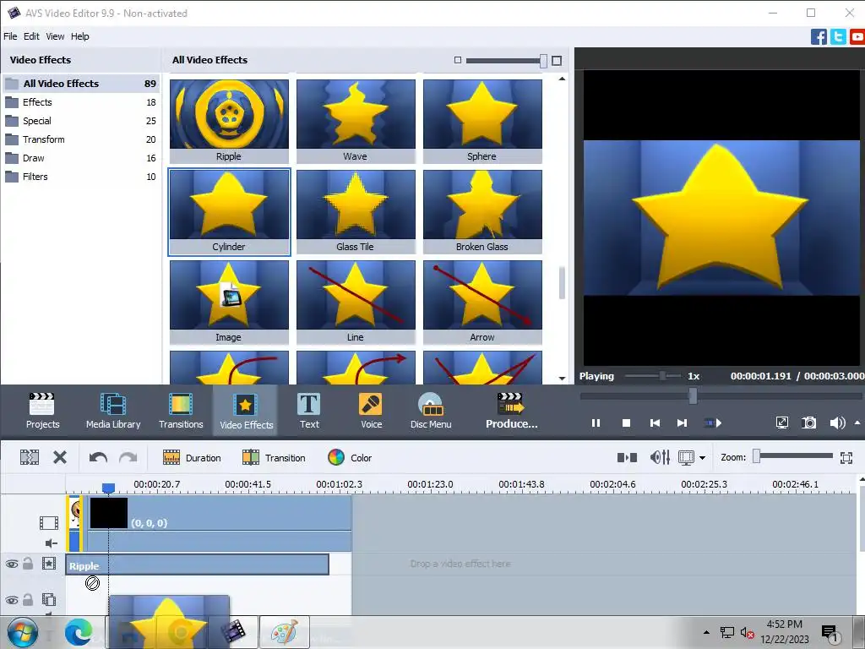Open the Projects section
Image resolution: width=865 pixels, height=649 pixels.
pyautogui.click(x=42, y=411)
